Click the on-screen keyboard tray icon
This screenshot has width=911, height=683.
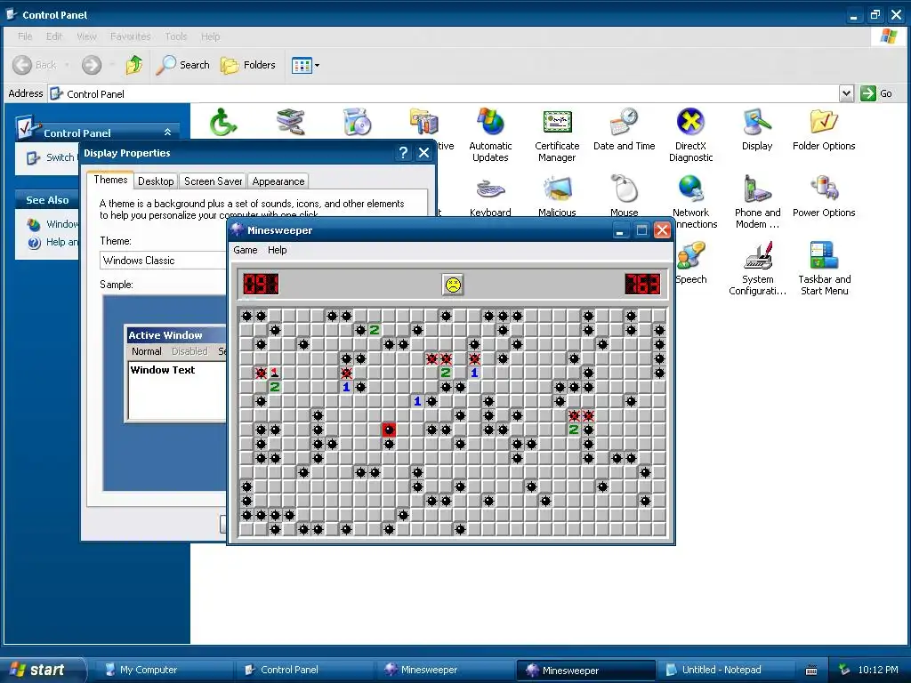click(811, 671)
